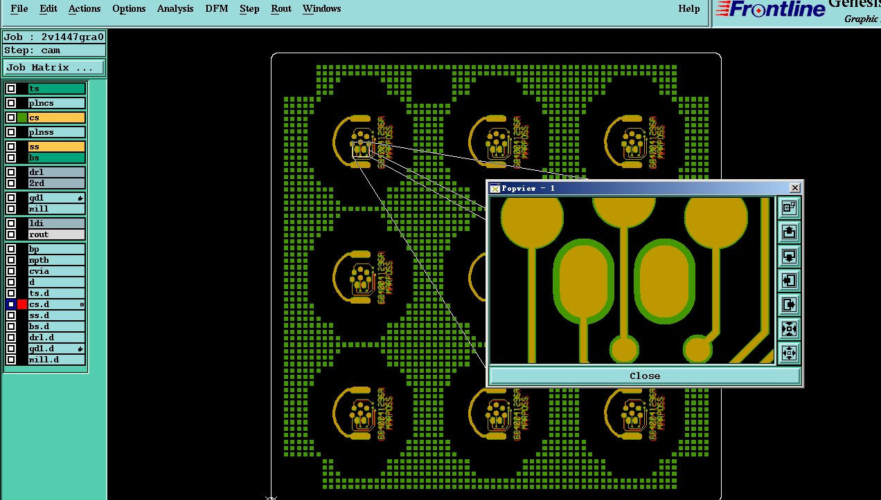Click the red color swatch of cs.d layer
This screenshot has width=881, height=500.
[x=22, y=304]
